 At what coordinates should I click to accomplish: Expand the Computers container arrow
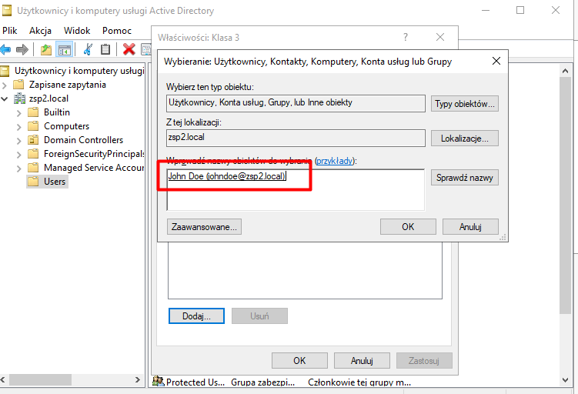point(18,126)
